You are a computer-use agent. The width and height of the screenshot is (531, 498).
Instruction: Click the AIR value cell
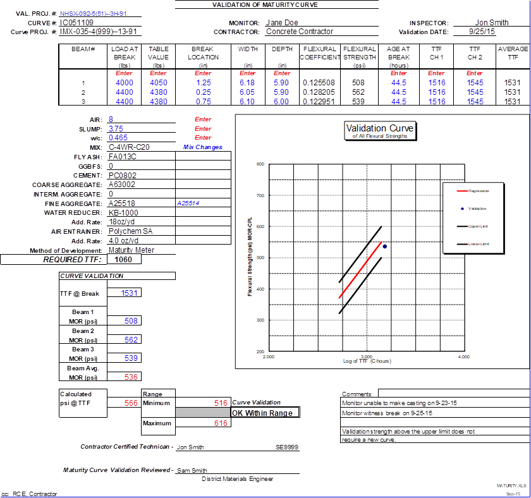pos(111,119)
